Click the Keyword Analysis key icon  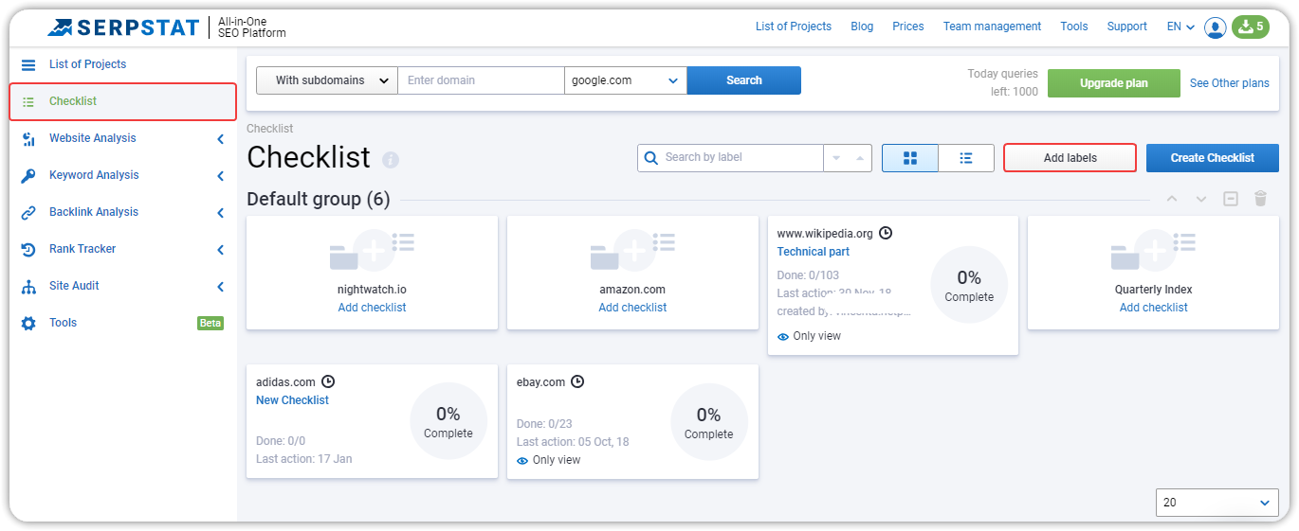click(28, 175)
